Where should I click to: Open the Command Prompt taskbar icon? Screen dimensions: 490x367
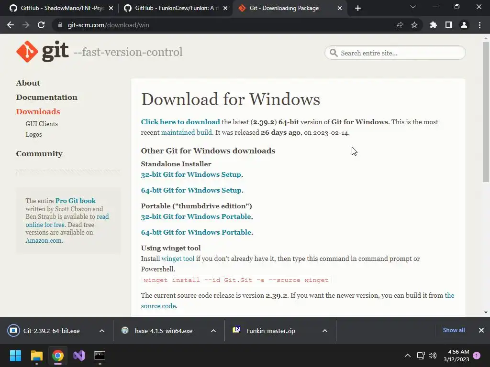(100, 356)
